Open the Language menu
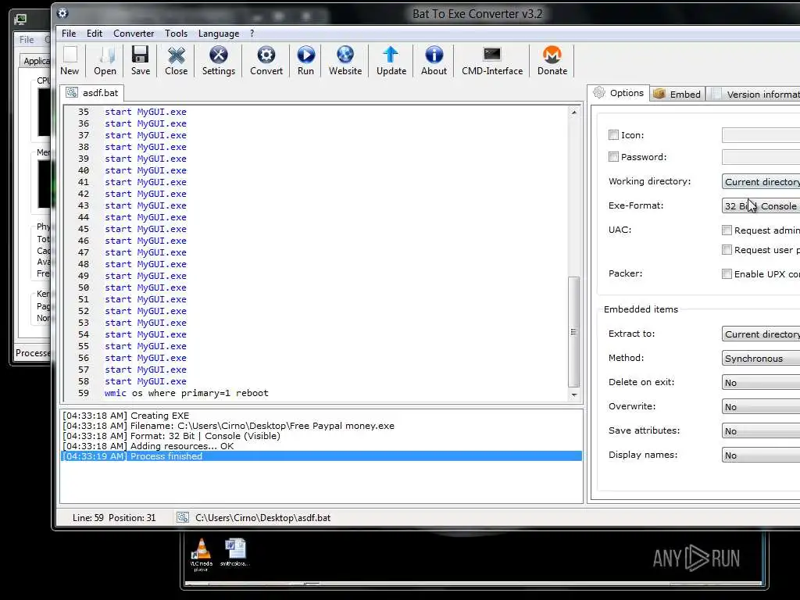 click(x=219, y=33)
